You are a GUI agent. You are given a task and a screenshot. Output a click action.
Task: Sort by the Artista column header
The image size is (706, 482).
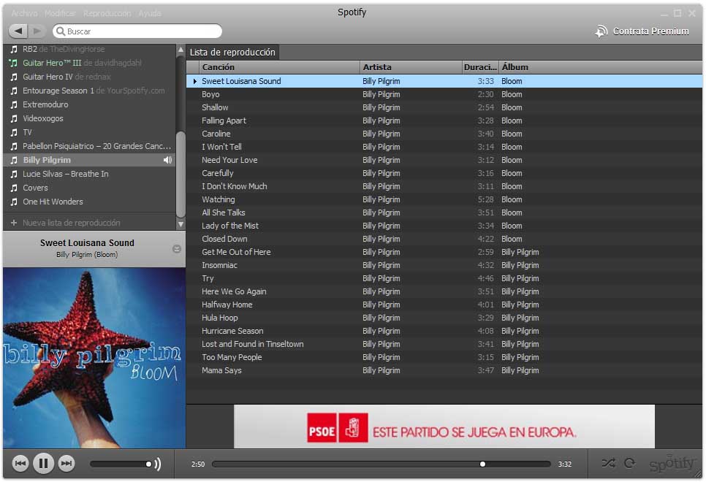pos(411,67)
